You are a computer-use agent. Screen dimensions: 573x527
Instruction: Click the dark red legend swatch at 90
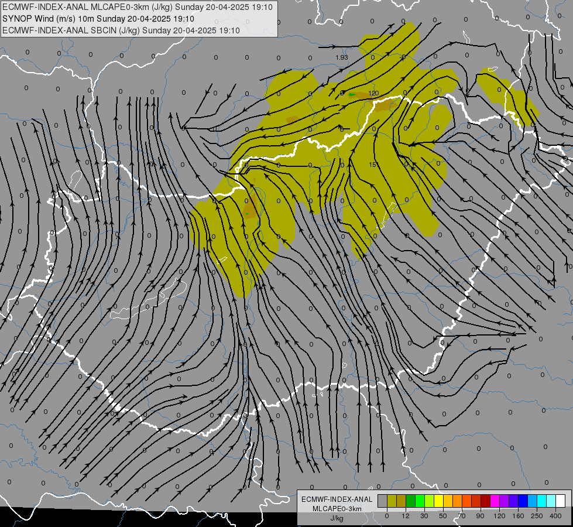tap(486, 501)
